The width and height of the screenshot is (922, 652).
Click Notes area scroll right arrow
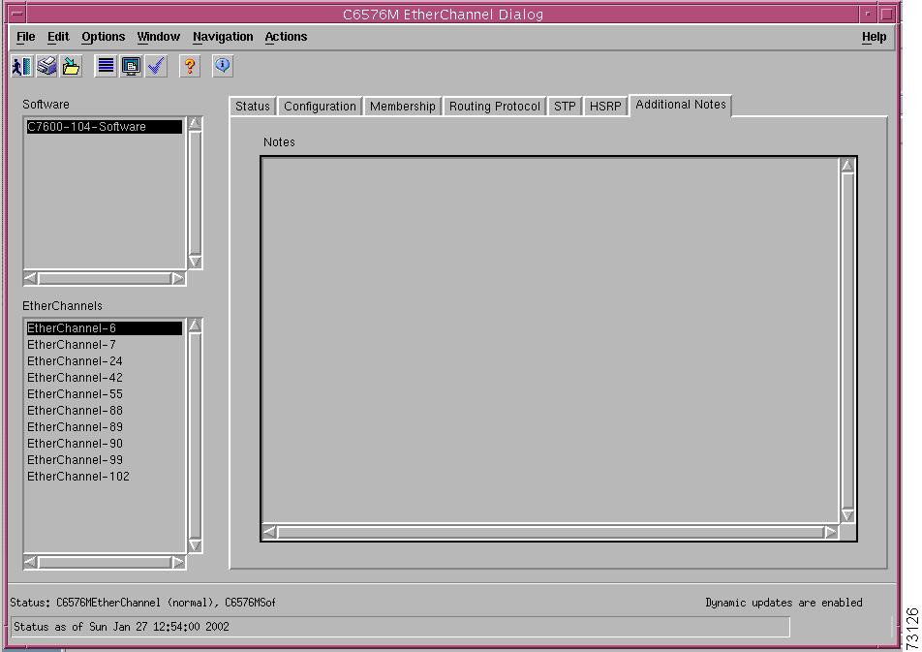(x=830, y=532)
